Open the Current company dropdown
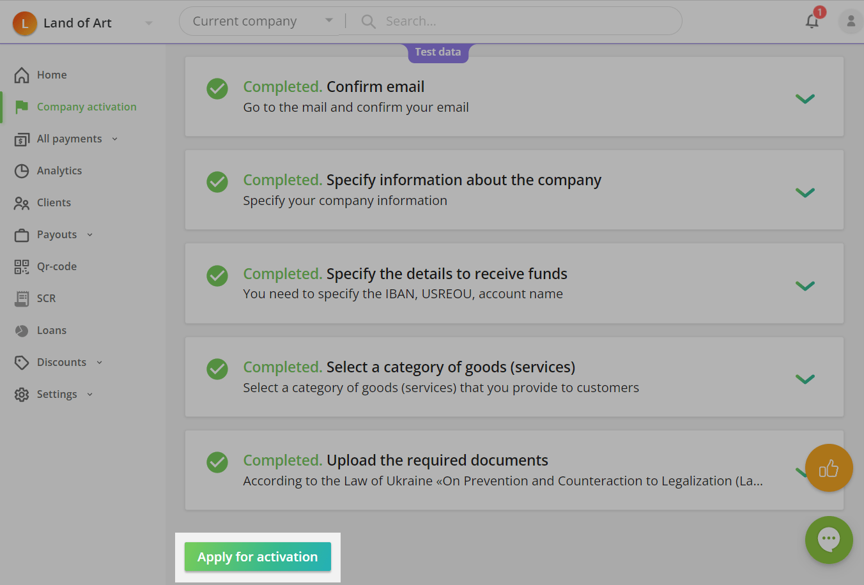 click(x=263, y=22)
